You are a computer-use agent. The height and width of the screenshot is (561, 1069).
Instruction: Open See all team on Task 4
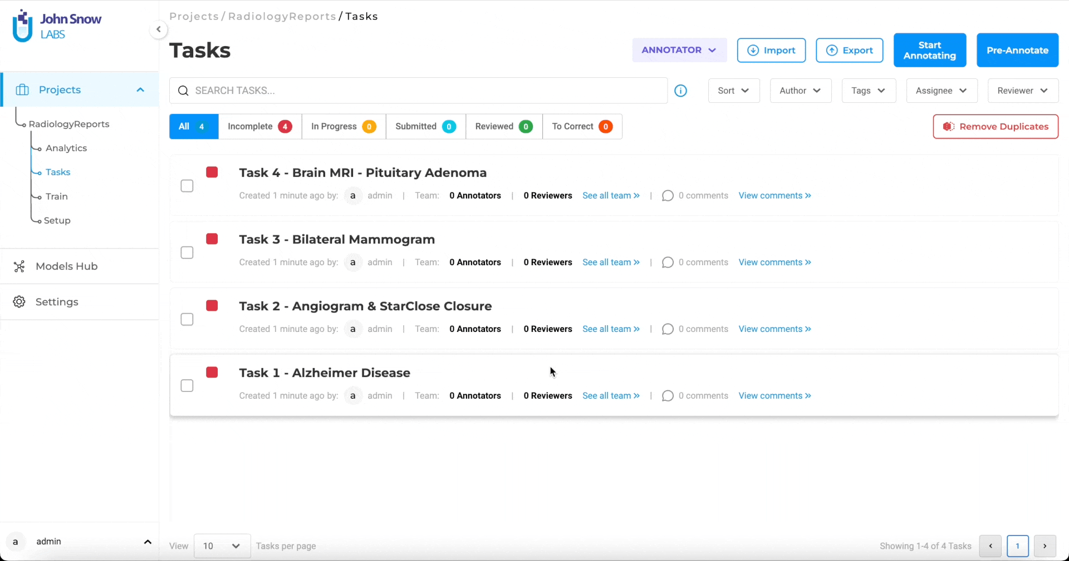[611, 196]
